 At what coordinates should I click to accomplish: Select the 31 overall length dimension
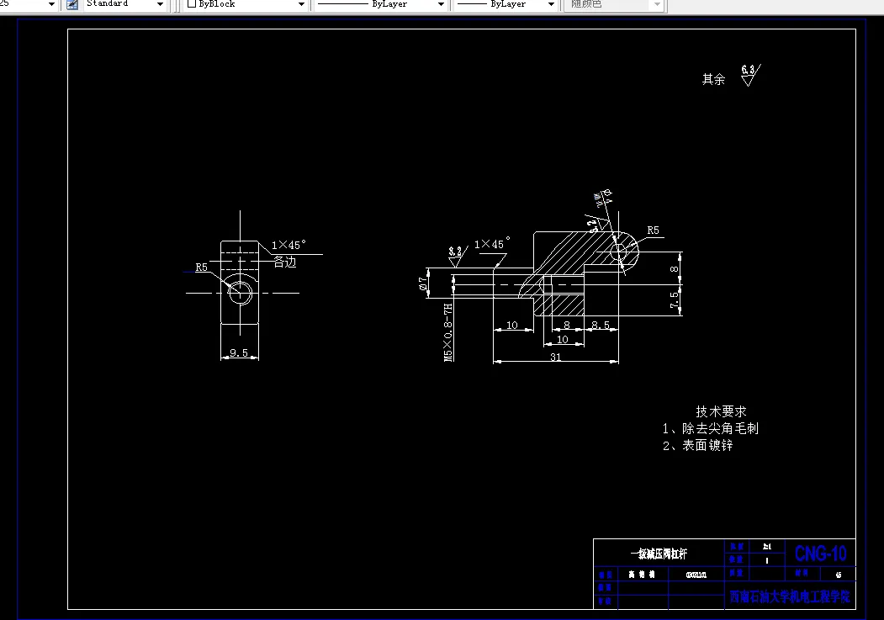[555, 357]
